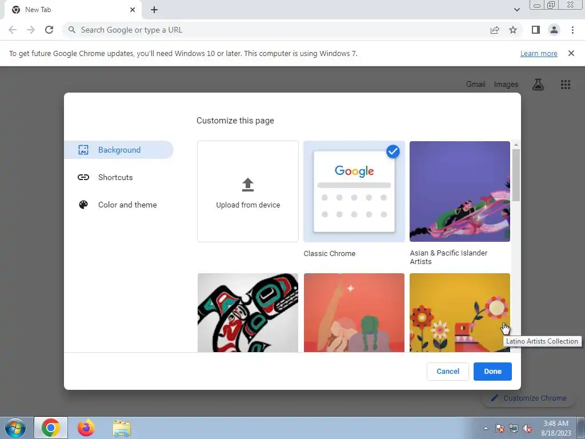
Task: Click the Classic Chrome label
Action: point(330,253)
